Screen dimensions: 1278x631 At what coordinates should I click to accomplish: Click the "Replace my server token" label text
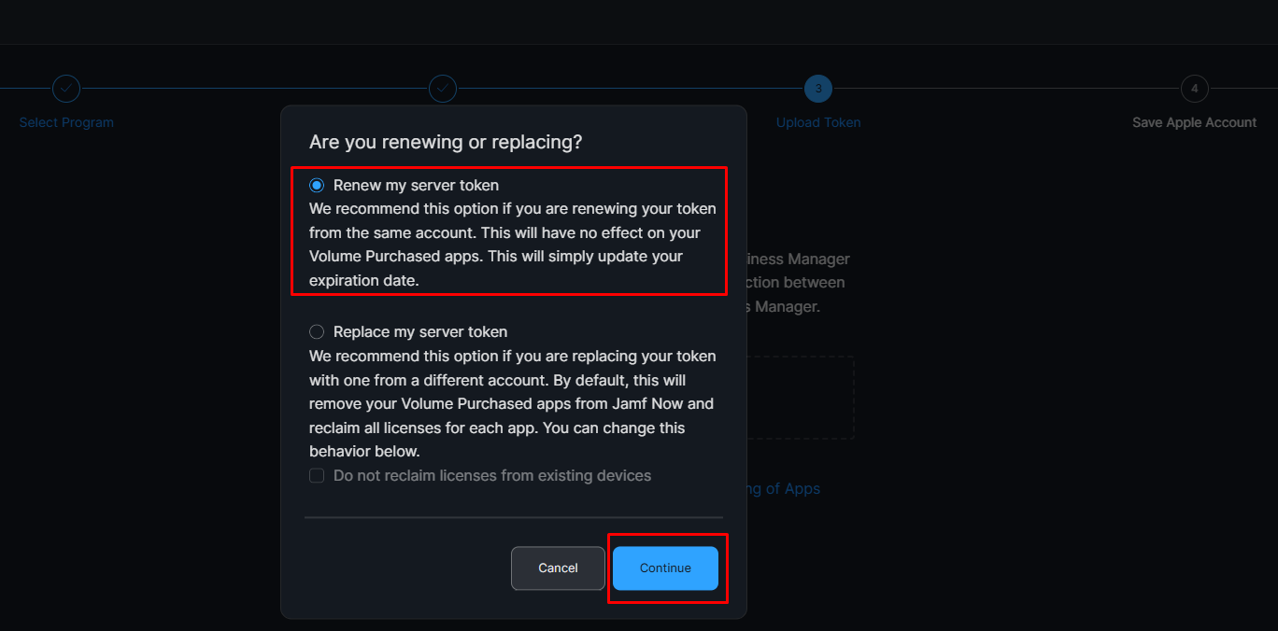coord(420,332)
